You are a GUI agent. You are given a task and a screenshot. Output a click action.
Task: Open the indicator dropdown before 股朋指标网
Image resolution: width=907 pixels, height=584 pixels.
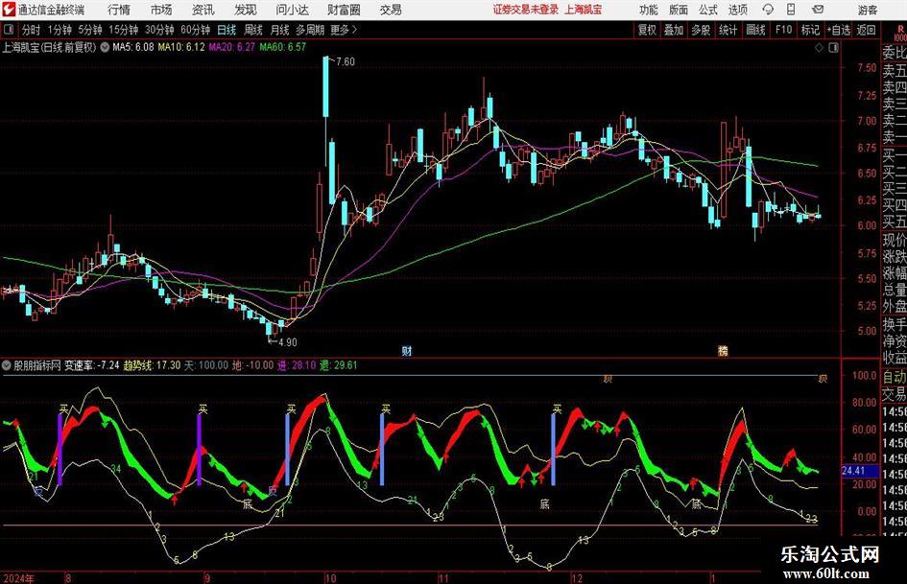(x=7, y=365)
